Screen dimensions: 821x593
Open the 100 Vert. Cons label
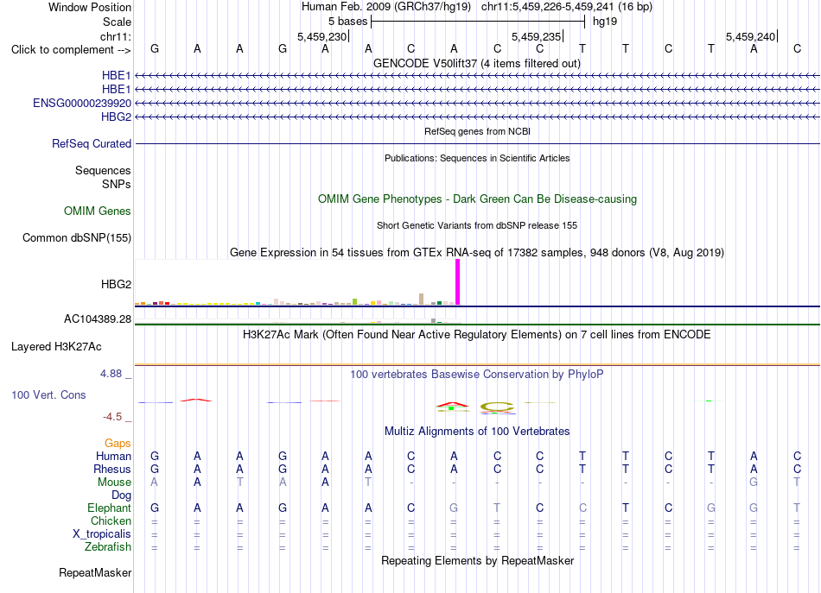[48, 394]
